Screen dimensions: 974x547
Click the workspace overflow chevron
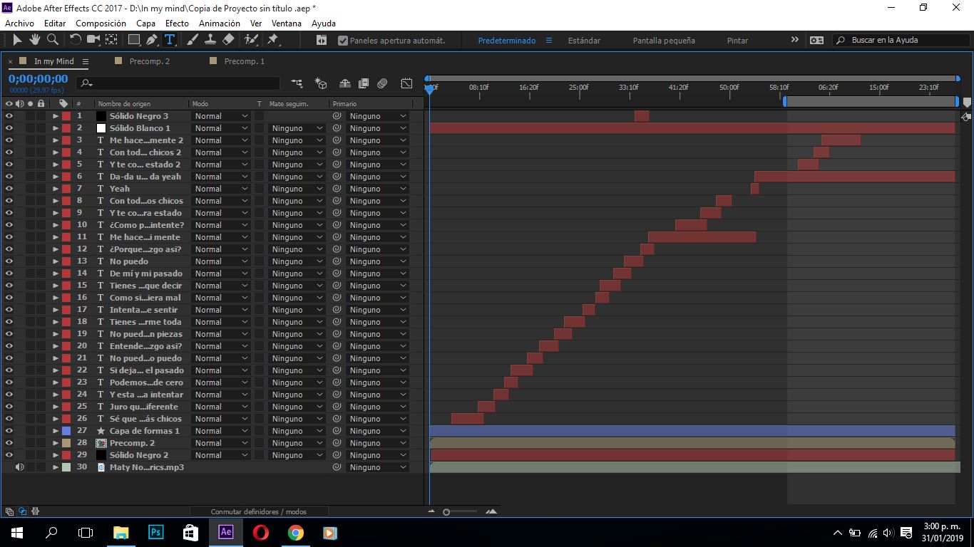[x=795, y=40]
